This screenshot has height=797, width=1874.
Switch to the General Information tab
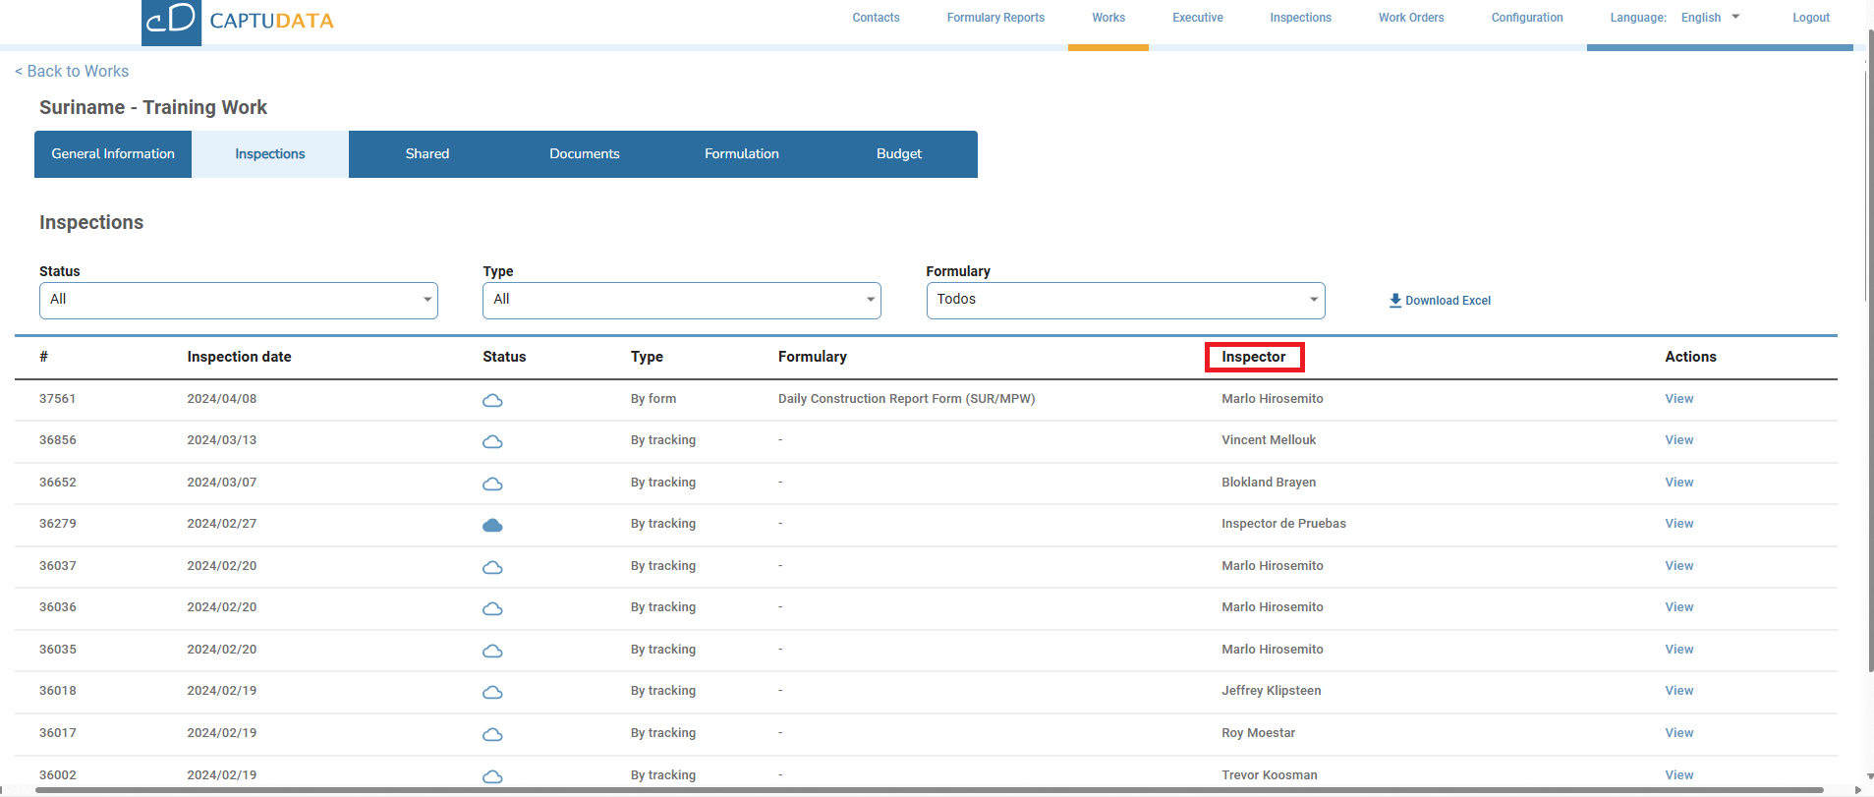tap(113, 154)
